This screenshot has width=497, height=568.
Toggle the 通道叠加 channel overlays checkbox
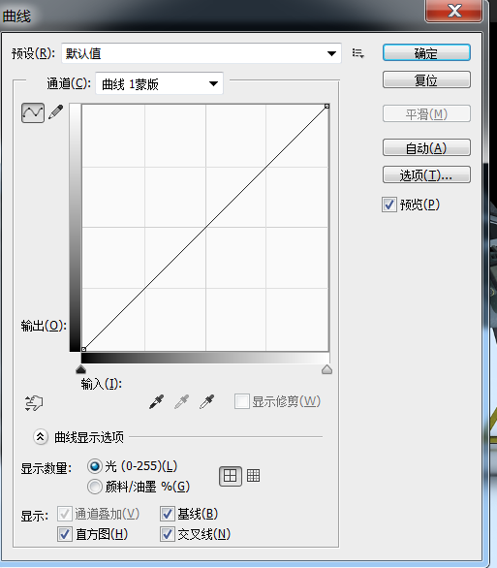tap(65, 514)
